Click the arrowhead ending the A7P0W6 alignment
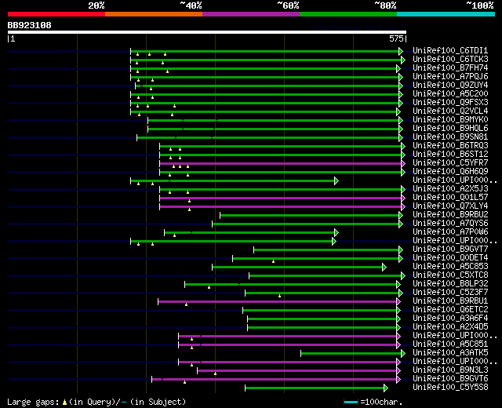The width and height of the screenshot is (502, 408). click(x=336, y=232)
